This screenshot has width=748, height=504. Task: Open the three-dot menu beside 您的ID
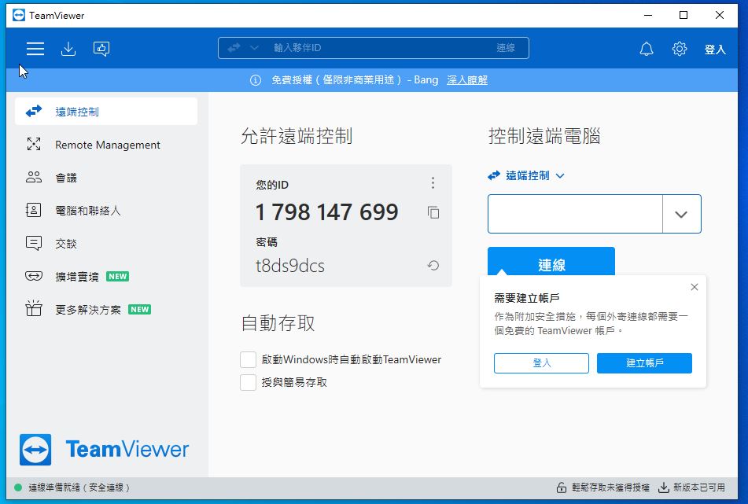pyautogui.click(x=433, y=183)
